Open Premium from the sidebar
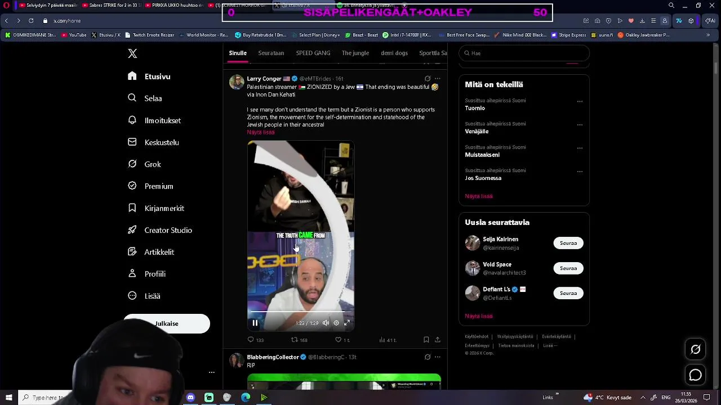Screen dimensions: 721x405 pos(150,186)
